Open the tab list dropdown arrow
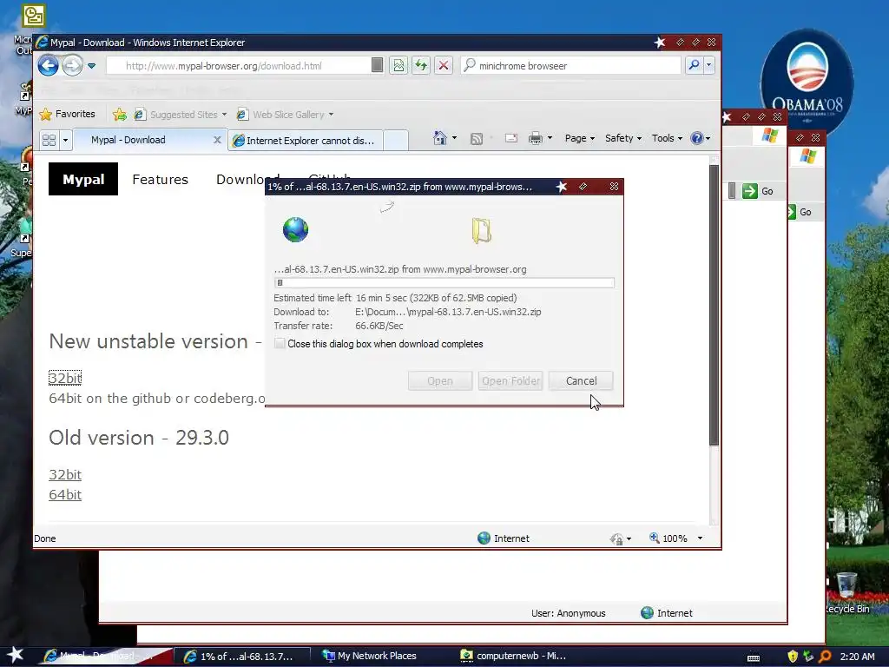This screenshot has height=667, width=889. pyautogui.click(x=65, y=140)
